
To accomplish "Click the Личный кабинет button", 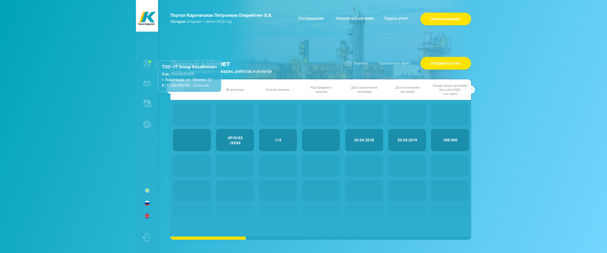I will 445,19.
